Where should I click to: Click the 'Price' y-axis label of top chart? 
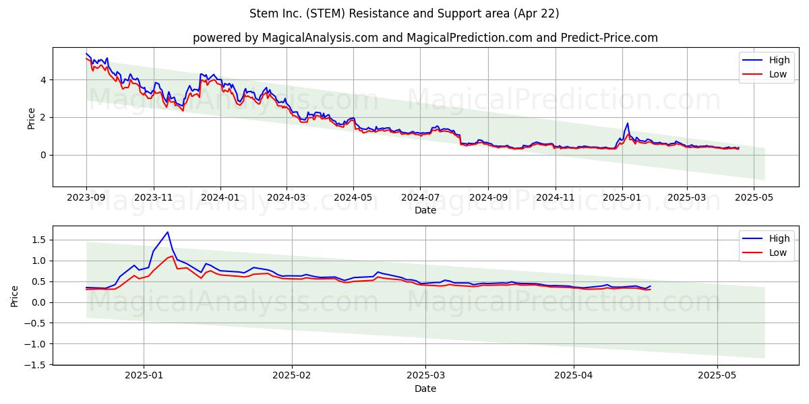31,117
